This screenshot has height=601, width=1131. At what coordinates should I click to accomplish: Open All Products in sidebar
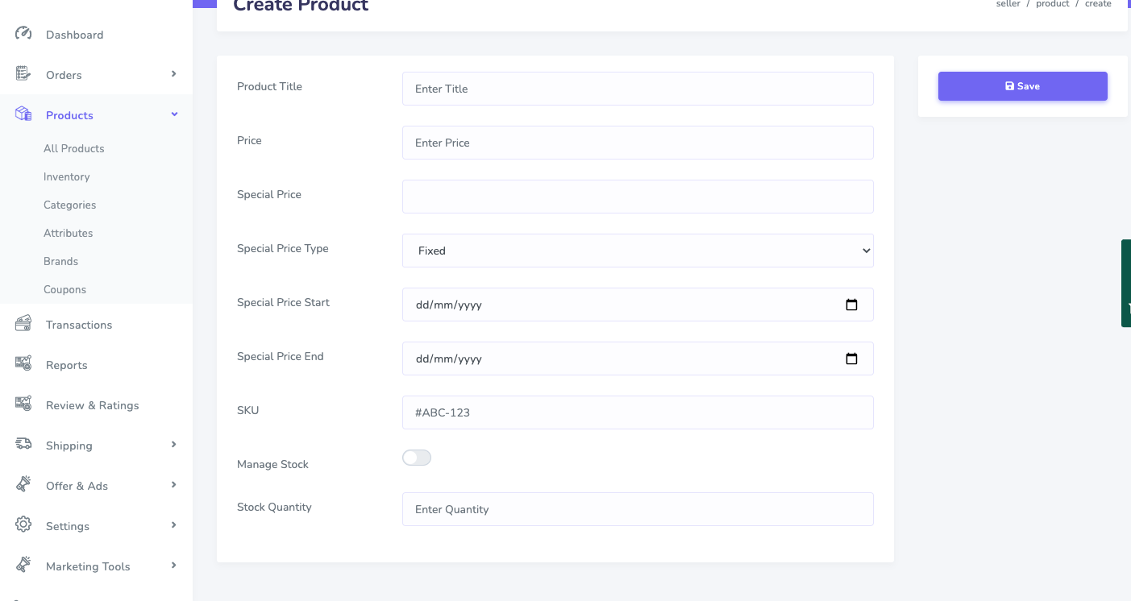(74, 148)
